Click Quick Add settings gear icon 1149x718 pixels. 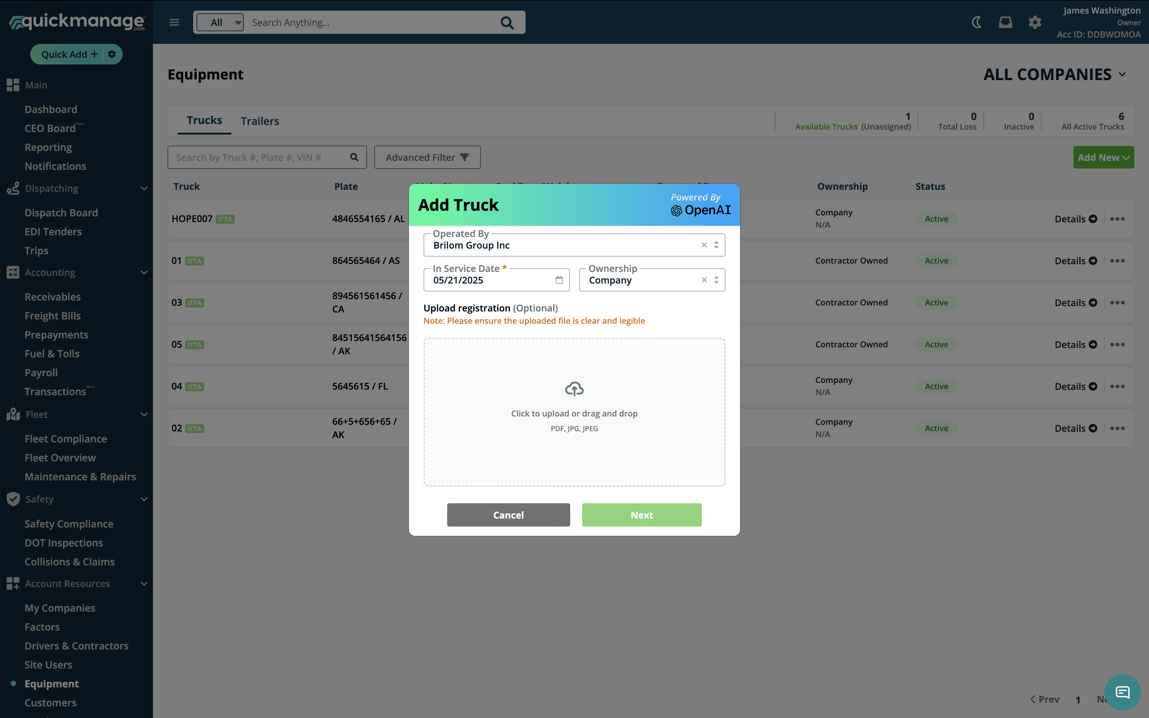(112, 54)
